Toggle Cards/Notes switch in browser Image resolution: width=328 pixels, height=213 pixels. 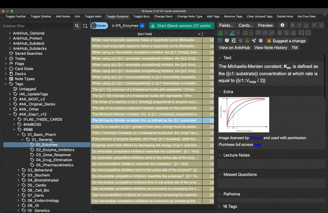[x=99, y=26]
